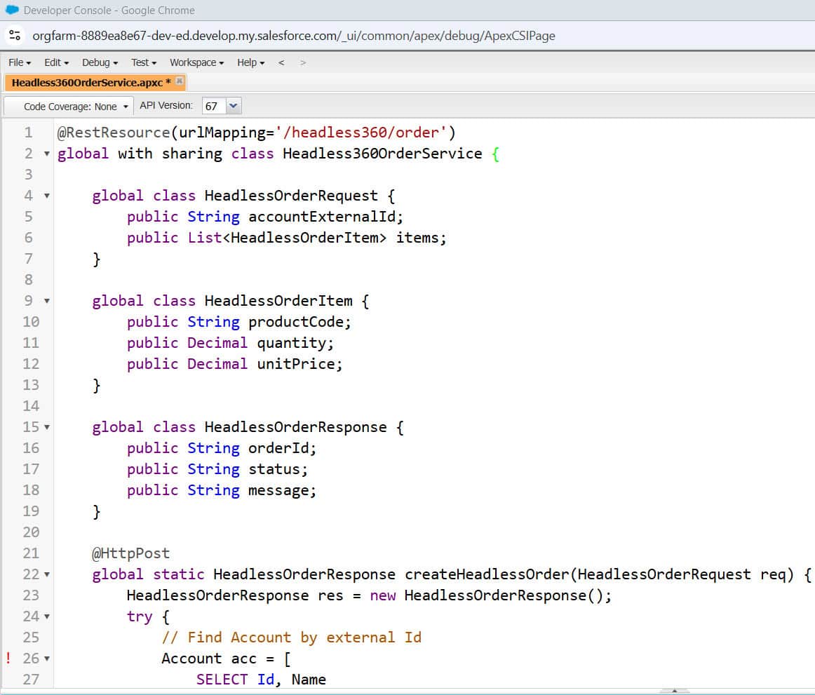The image size is (815, 695).
Task: Click the '@RestResource' annotation text
Action: pyautogui.click(x=114, y=133)
